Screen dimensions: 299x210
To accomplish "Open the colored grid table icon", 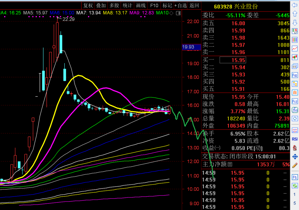I will pyautogui.click(x=295, y=40).
